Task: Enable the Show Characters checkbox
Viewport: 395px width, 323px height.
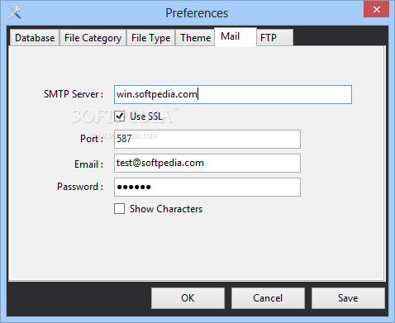Action: click(x=119, y=209)
